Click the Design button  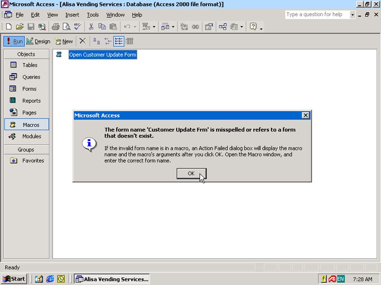click(x=38, y=41)
